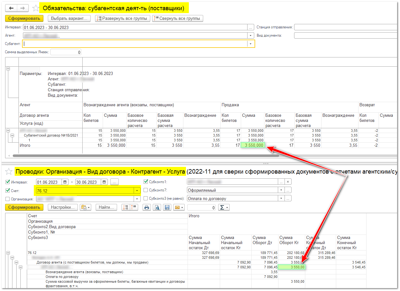
Task: Uncheck the Счет checkbox
Action: (8, 190)
